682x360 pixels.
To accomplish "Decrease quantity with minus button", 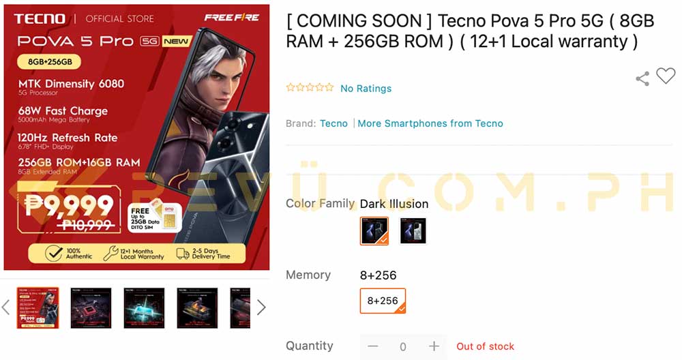I will 373,346.
